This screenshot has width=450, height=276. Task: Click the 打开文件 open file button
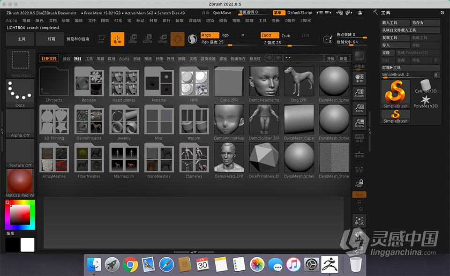(x=49, y=59)
